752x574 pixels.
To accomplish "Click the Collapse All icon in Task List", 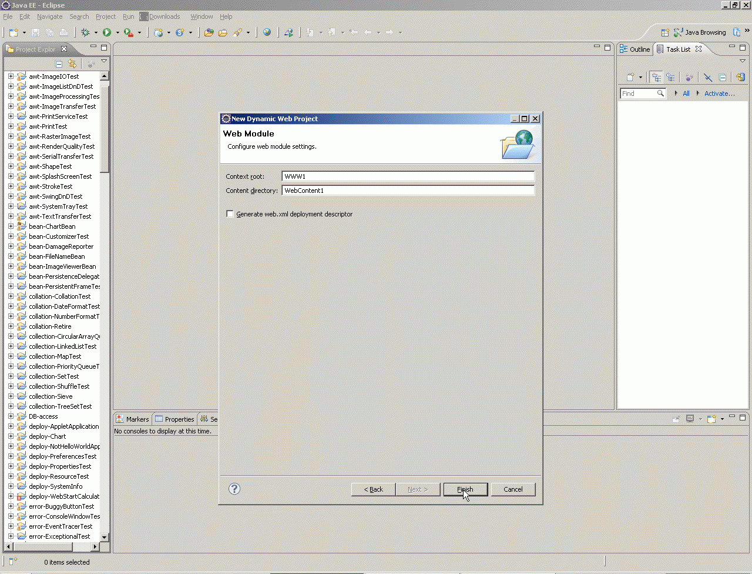I will 723,77.
